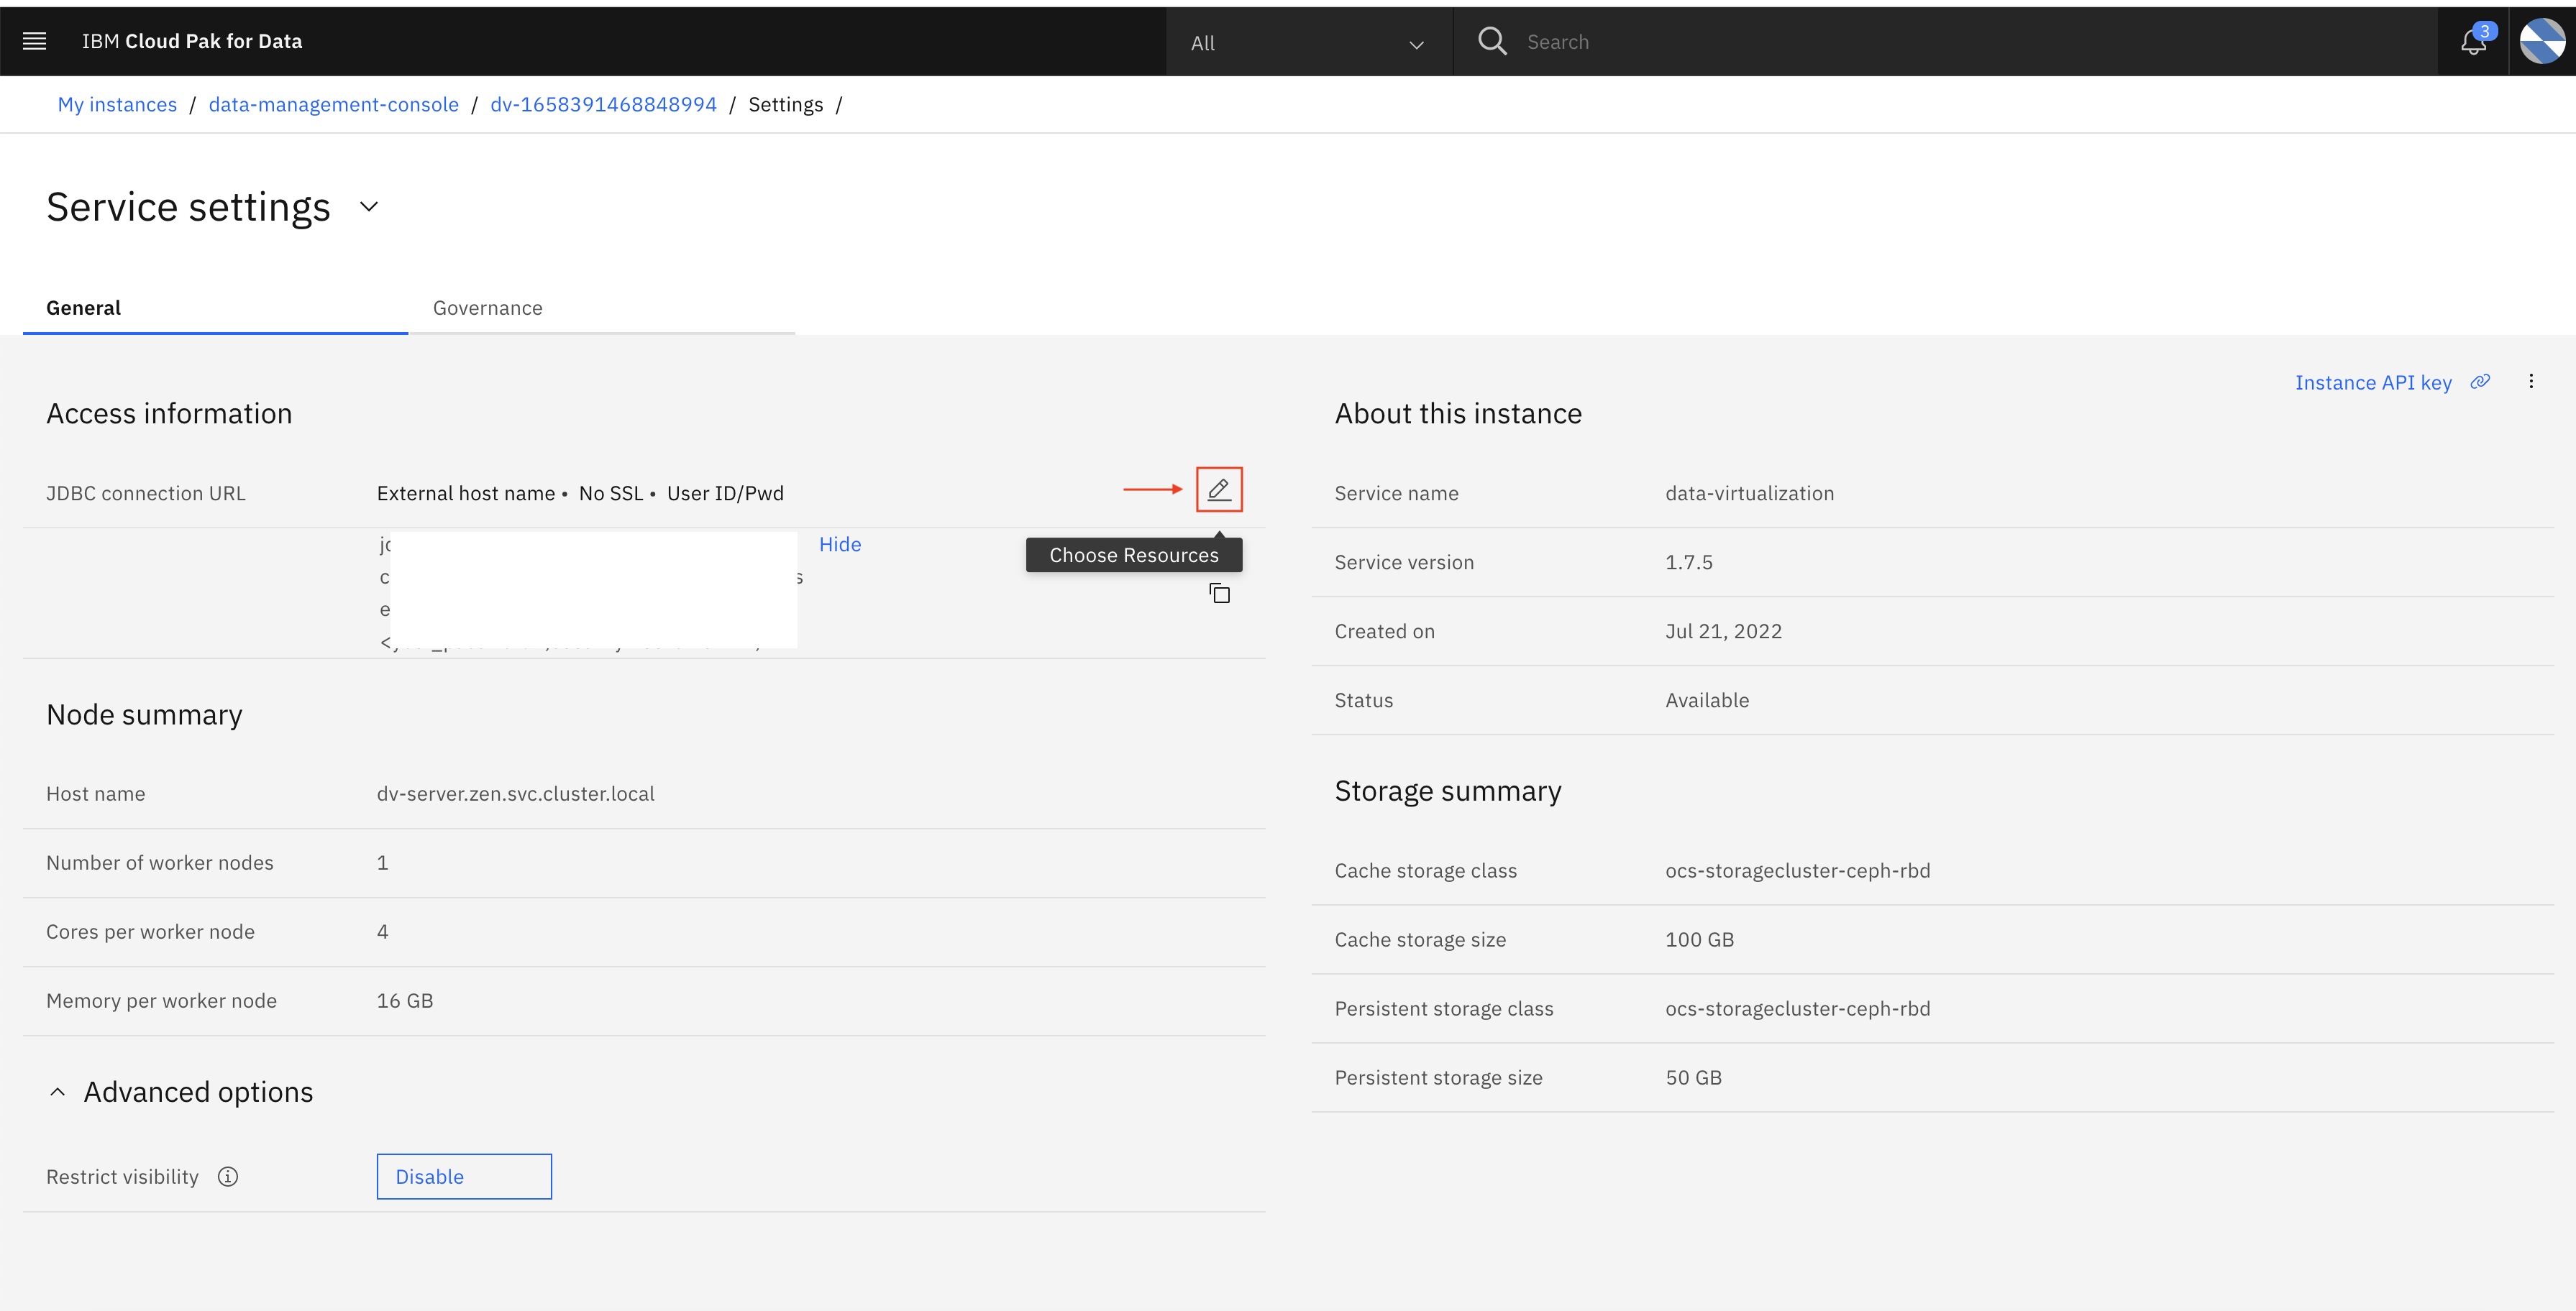Click the Restrict visibility label

[122, 1177]
